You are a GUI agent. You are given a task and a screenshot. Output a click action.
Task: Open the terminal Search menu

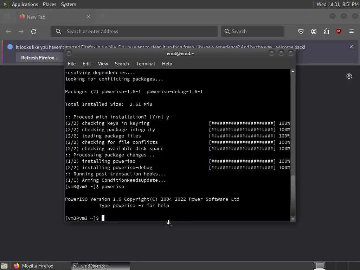click(122, 64)
